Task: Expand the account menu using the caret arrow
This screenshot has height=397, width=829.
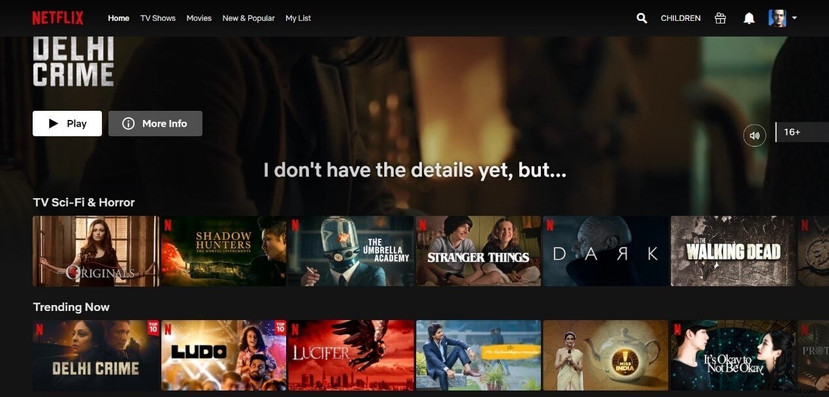Action: click(794, 18)
